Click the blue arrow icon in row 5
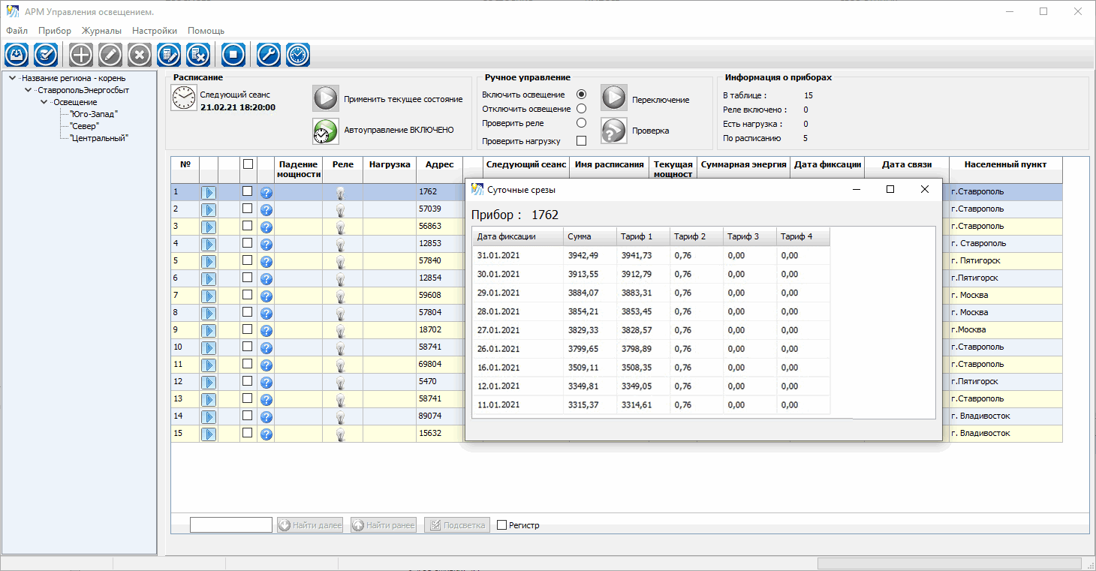Screen dimensions: 1096x571 pyautogui.click(x=209, y=262)
